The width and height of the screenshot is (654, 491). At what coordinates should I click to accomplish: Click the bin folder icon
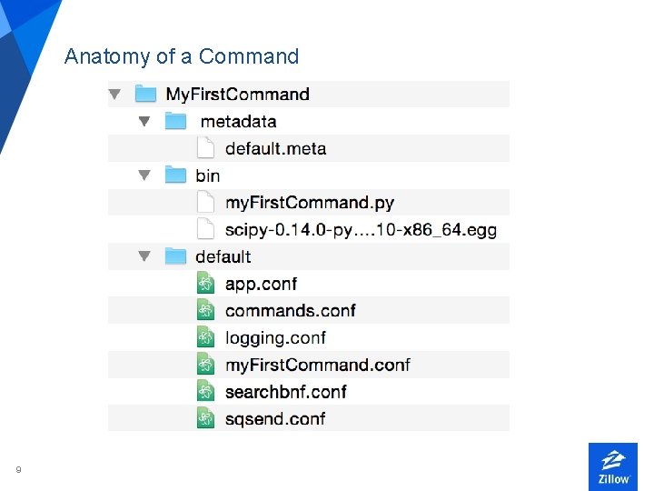(175, 175)
